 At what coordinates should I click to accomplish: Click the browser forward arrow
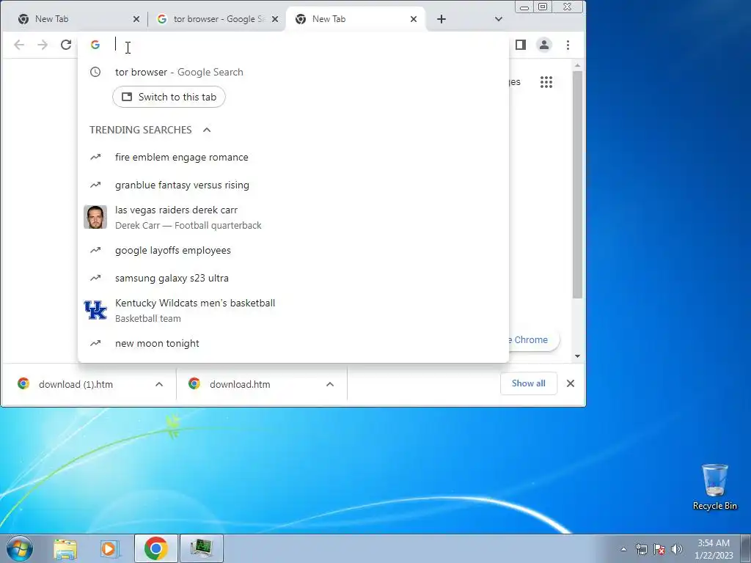pos(43,45)
